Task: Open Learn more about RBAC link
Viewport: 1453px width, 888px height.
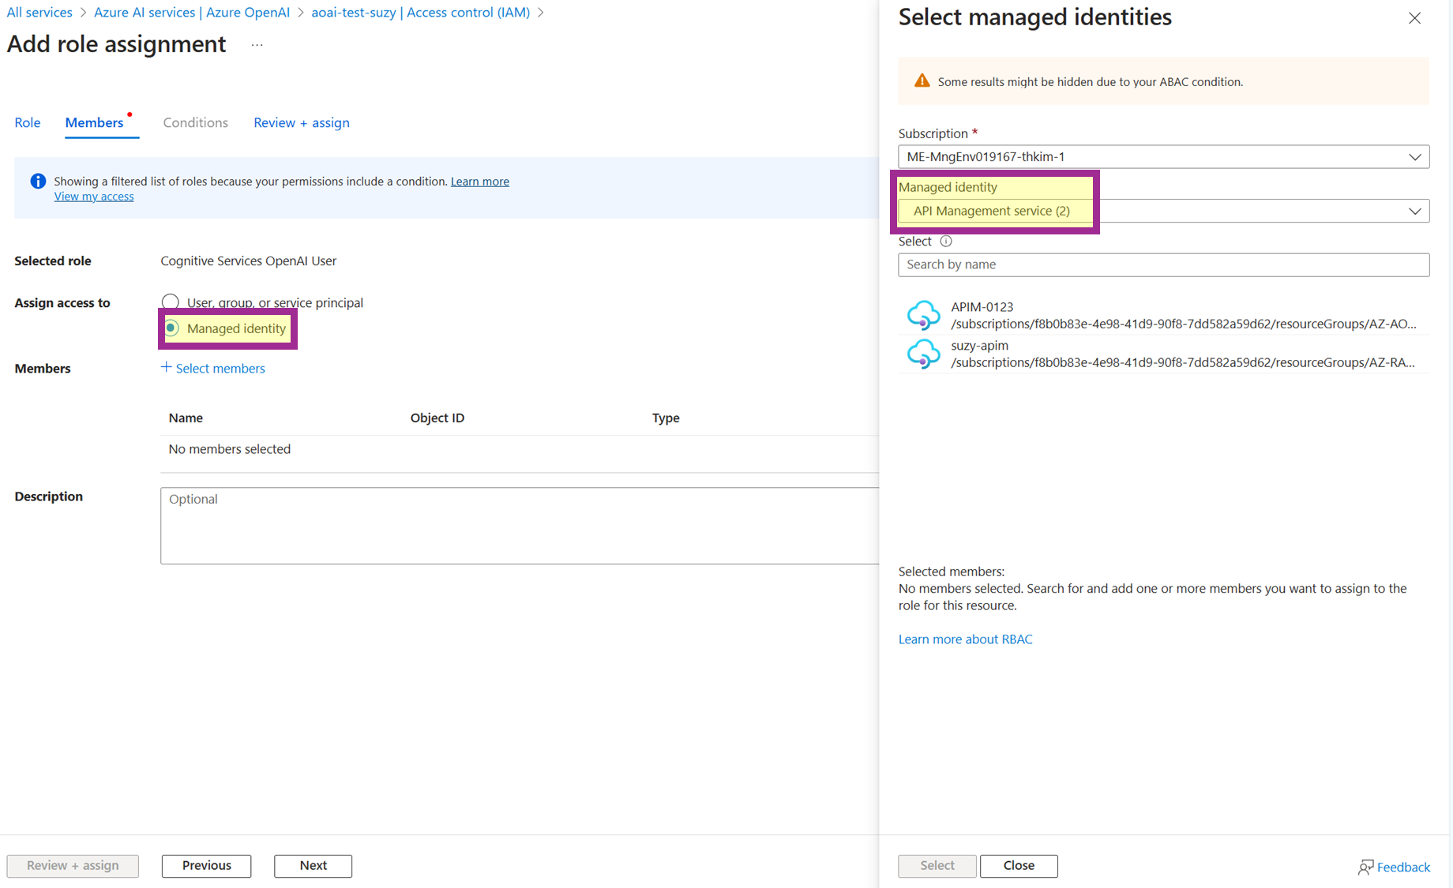Action: (965, 639)
